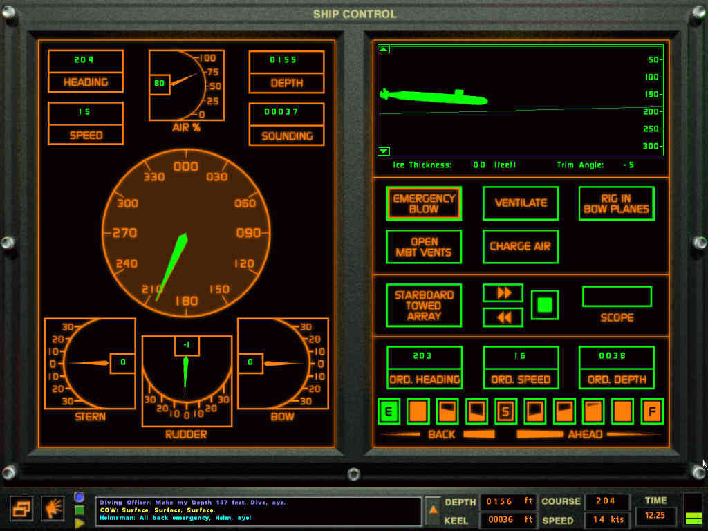Click the time display '12:25'
Viewport: 708px width, 531px height.
[655, 516]
